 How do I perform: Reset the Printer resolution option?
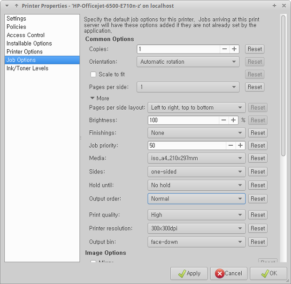[x=258, y=228]
